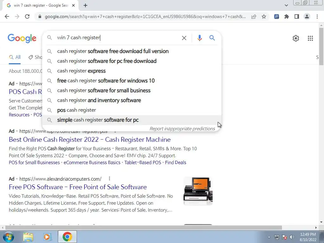Clear the search box with the X
The height and width of the screenshot is (243, 324).
click(184, 38)
